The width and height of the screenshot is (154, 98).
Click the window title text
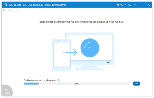pos(38,5)
